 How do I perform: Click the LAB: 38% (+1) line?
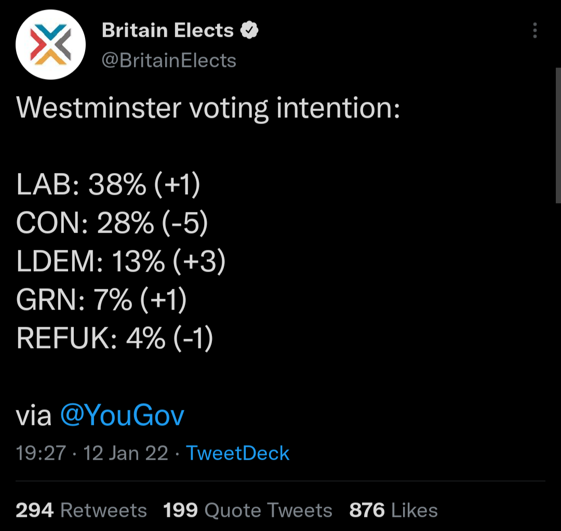[x=108, y=185]
